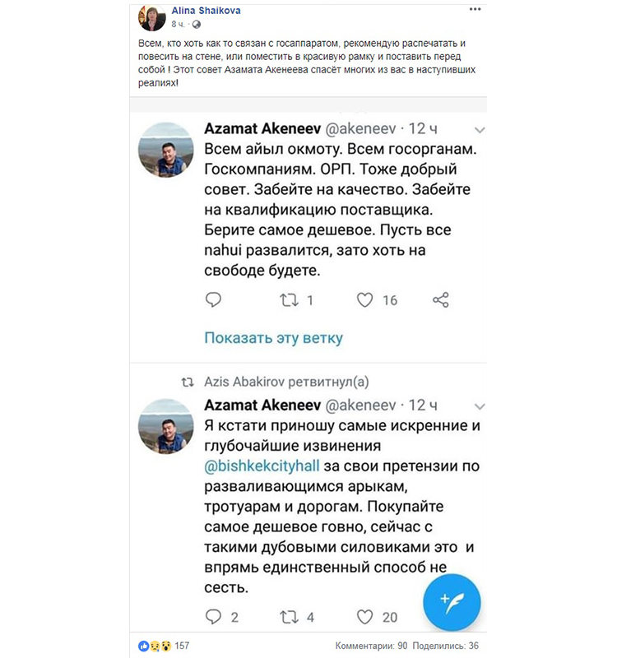
Task: Click Alina Shaikova profile picture
Action: tap(154, 17)
